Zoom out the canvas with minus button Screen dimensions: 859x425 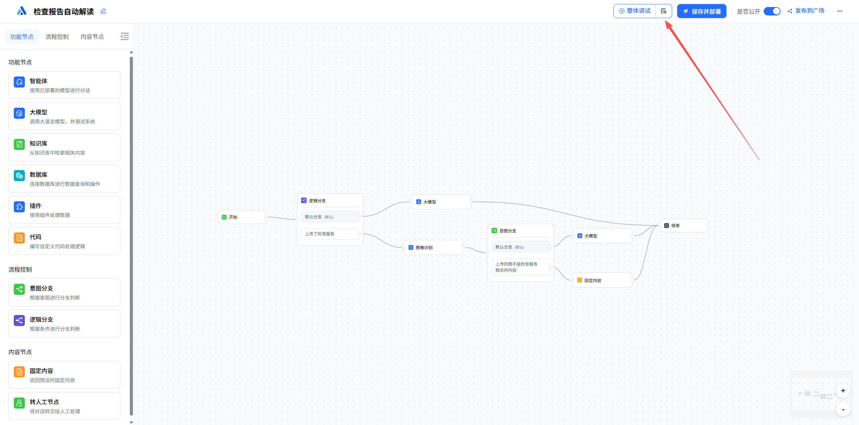pos(843,409)
